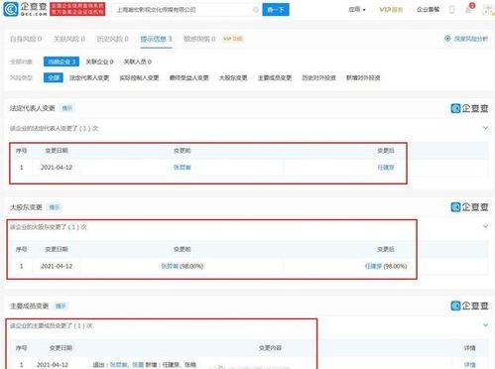495x369 pixels.
Task: Click the 主要成员变更 section heading
Action: click(29, 306)
